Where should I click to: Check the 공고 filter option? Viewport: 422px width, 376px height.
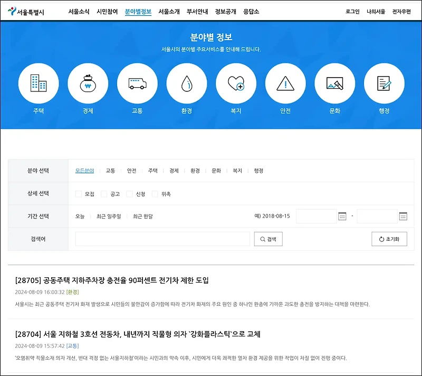point(103,194)
